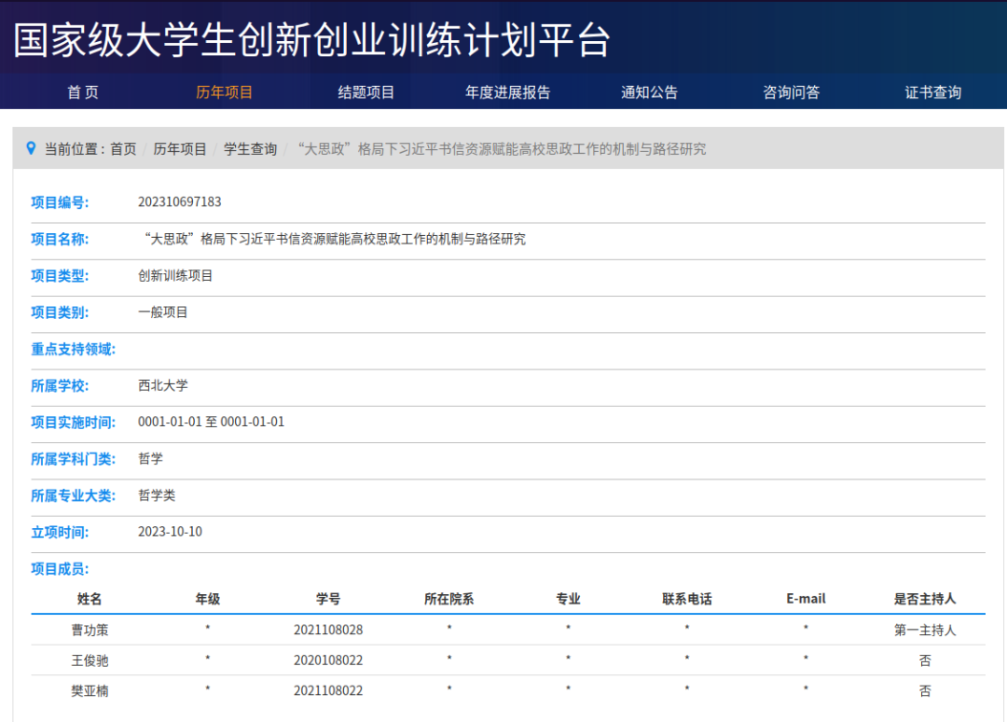
Task: Click student ID 2020108022 in the table
Action: pyautogui.click(x=328, y=660)
